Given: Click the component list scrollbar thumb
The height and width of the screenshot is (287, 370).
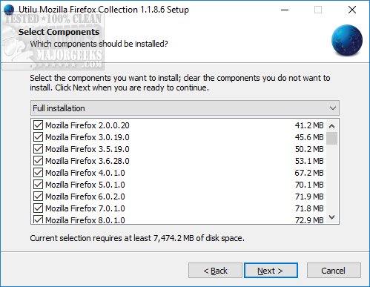Looking at the screenshot, I should coord(332,138).
